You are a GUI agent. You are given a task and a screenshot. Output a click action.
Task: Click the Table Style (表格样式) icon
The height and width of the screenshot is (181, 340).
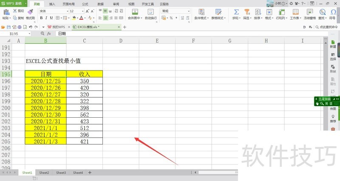(x=218, y=12)
